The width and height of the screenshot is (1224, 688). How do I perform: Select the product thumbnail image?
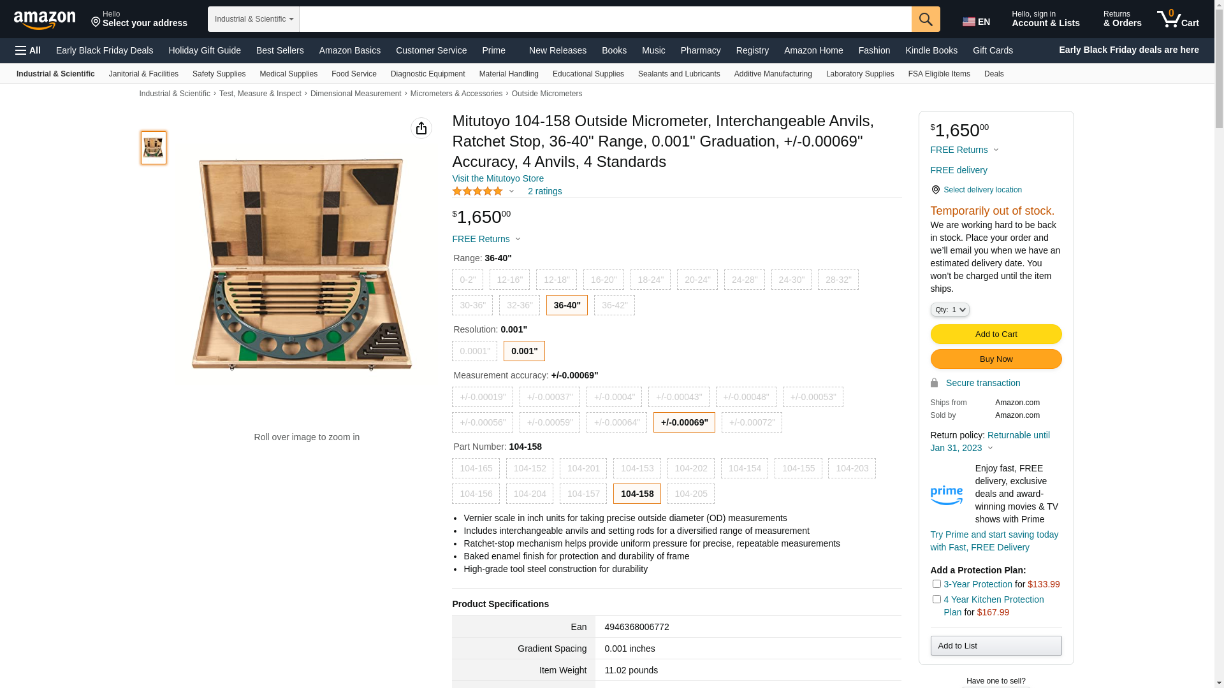pyautogui.click(x=154, y=148)
